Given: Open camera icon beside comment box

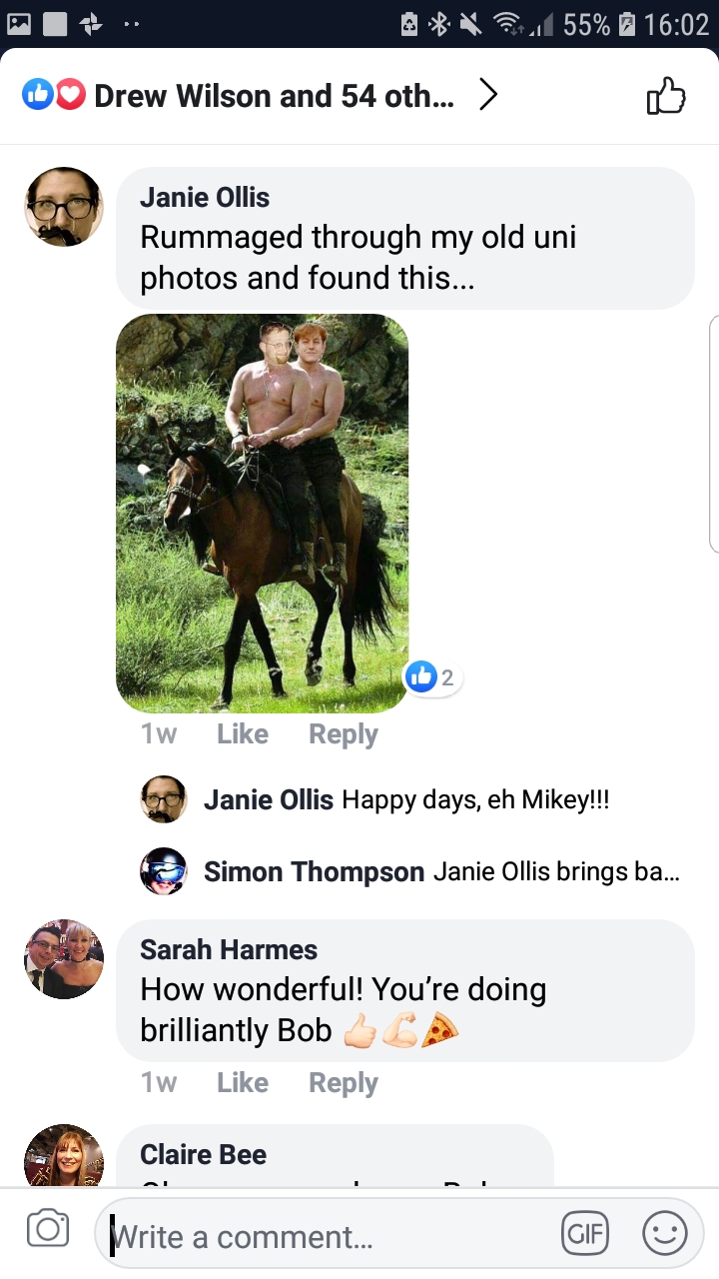Looking at the screenshot, I should coord(47,1230).
